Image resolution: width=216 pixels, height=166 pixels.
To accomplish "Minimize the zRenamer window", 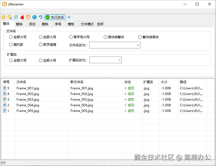I will pyautogui.click(x=185, y=4).
